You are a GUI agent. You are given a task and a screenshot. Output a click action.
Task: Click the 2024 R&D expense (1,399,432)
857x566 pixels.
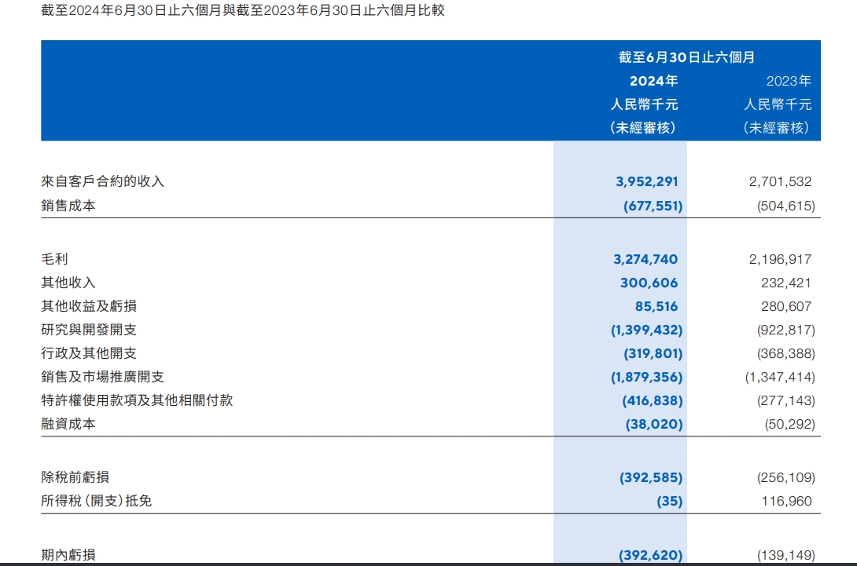click(646, 330)
